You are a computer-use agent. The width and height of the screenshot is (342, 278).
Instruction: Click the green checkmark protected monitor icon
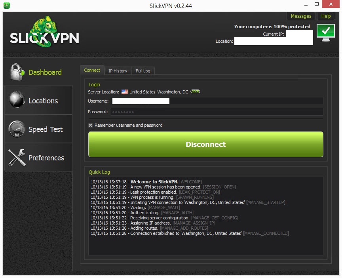326,33
